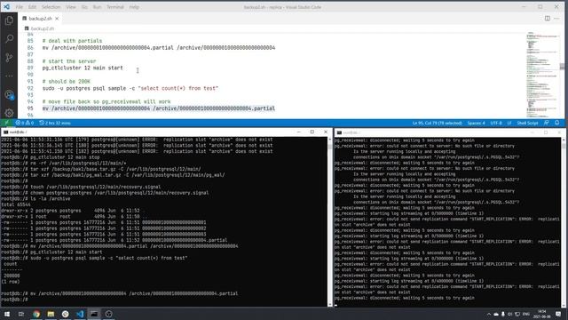568x320 pixels.
Task: Change the language mode via 'Shell Script'
Action: pos(527,123)
